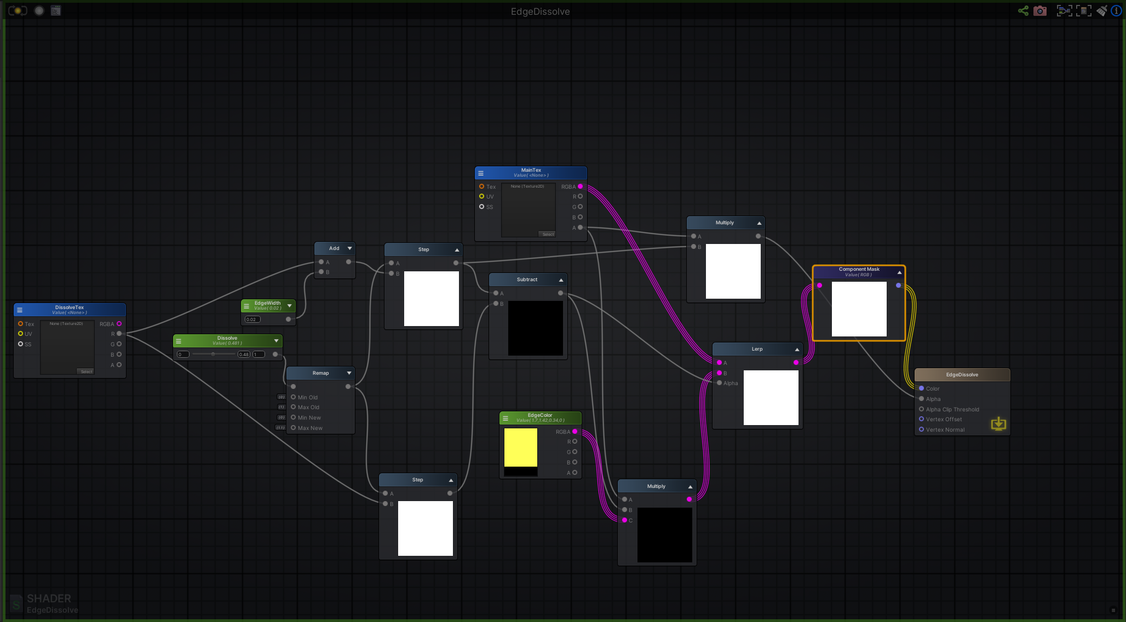Expand the Remap node dropdown arrow
Viewport: 1126px width, 622px height.
point(349,373)
